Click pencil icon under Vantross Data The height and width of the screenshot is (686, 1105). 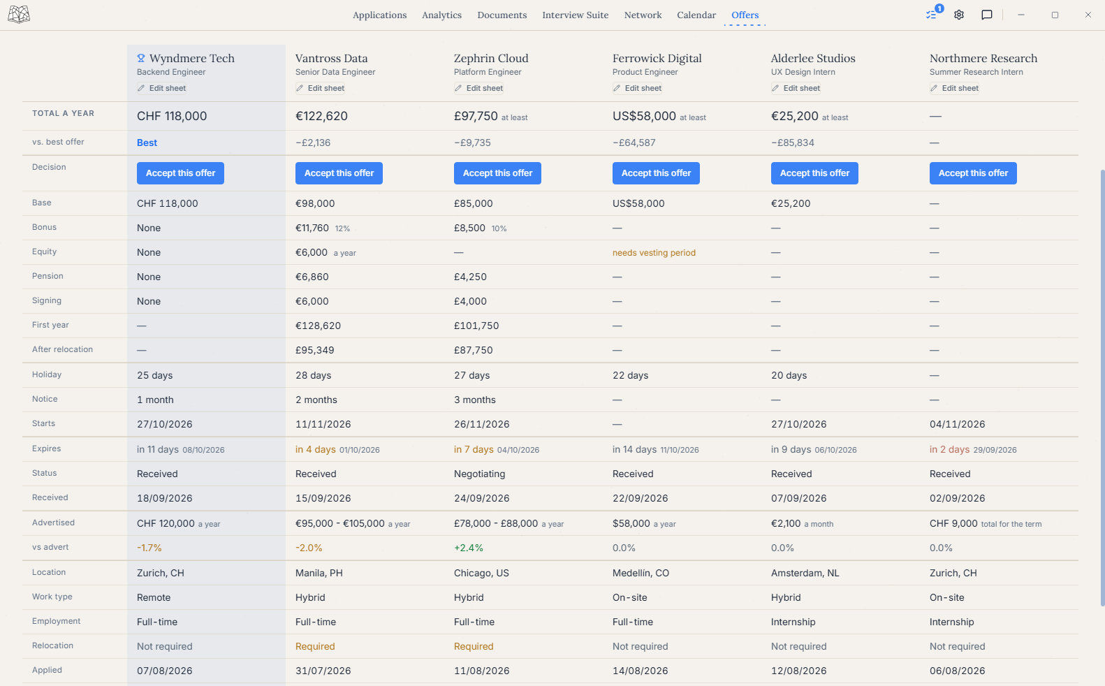coord(300,88)
